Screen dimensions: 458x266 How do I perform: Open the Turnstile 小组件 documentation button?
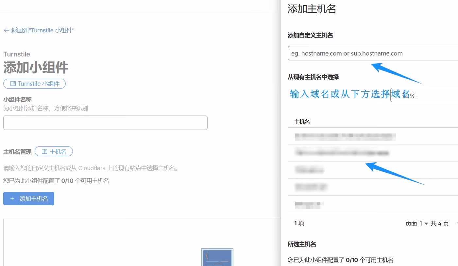pos(35,84)
